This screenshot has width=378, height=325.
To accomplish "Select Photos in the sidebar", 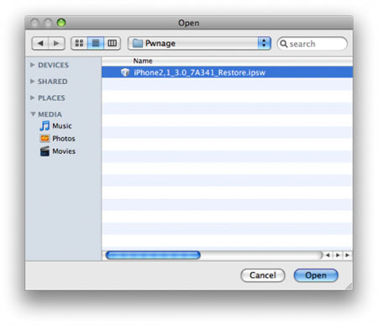I will pyautogui.click(x=64, y=138).
